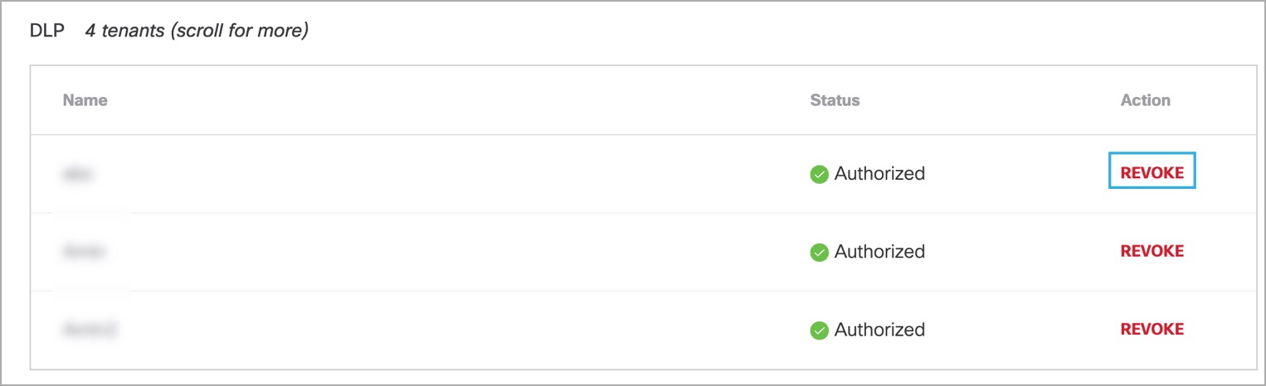This screenshot has height=386, width=1266.
Task: Open the blurred tenant name in third row
Action: 89,330
